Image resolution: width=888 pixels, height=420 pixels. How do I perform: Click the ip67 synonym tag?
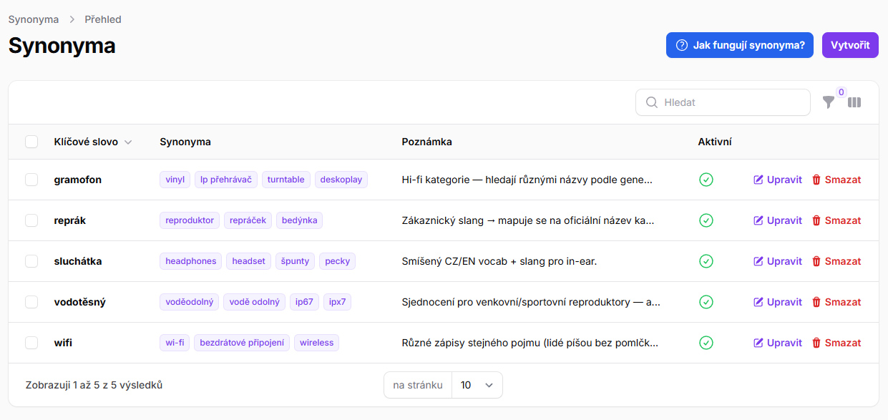pos(305,302)
